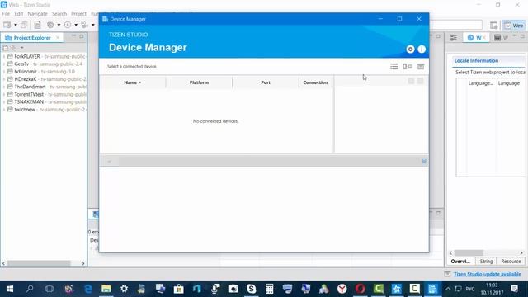Open the Project menu

click(x=79, y=14)
